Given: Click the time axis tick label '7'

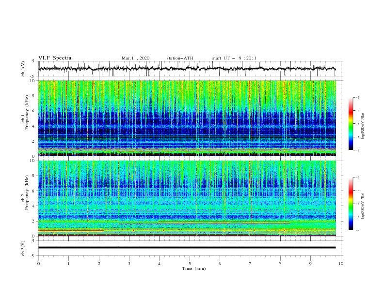Looking at the screenshot, I should (x=250, y=264).
